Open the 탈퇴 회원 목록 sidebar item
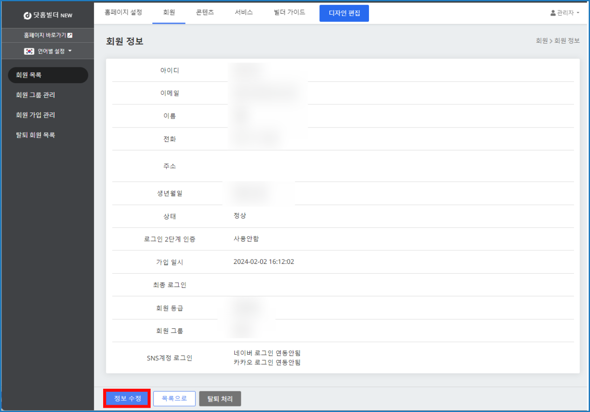The width and height of the screenshot is (590, 412). point(35,135)
